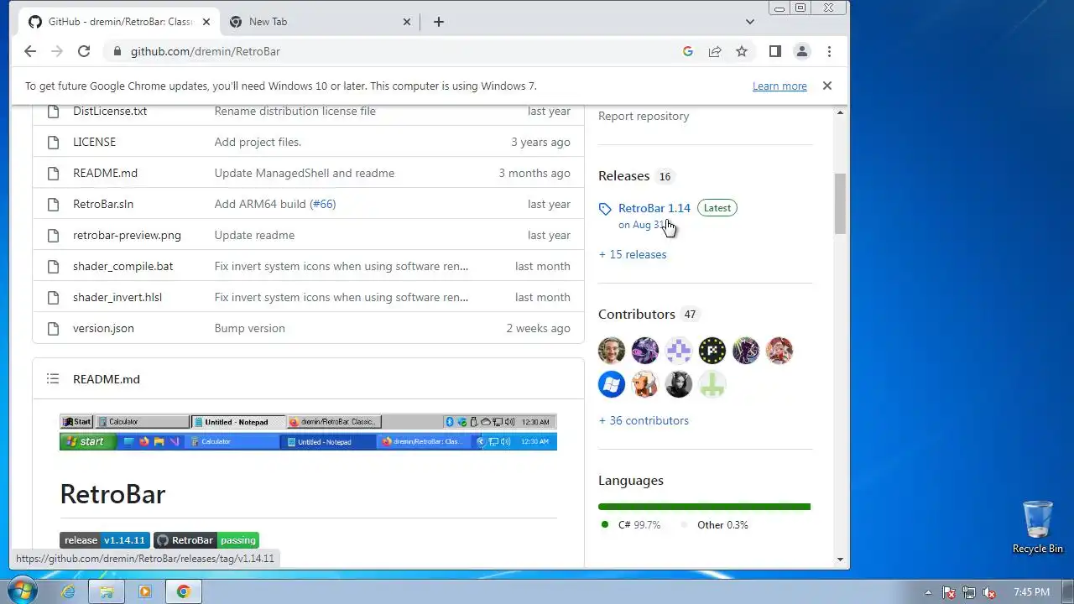
Task: Open the RetroBar.sln file
Action: coord(103,204)
